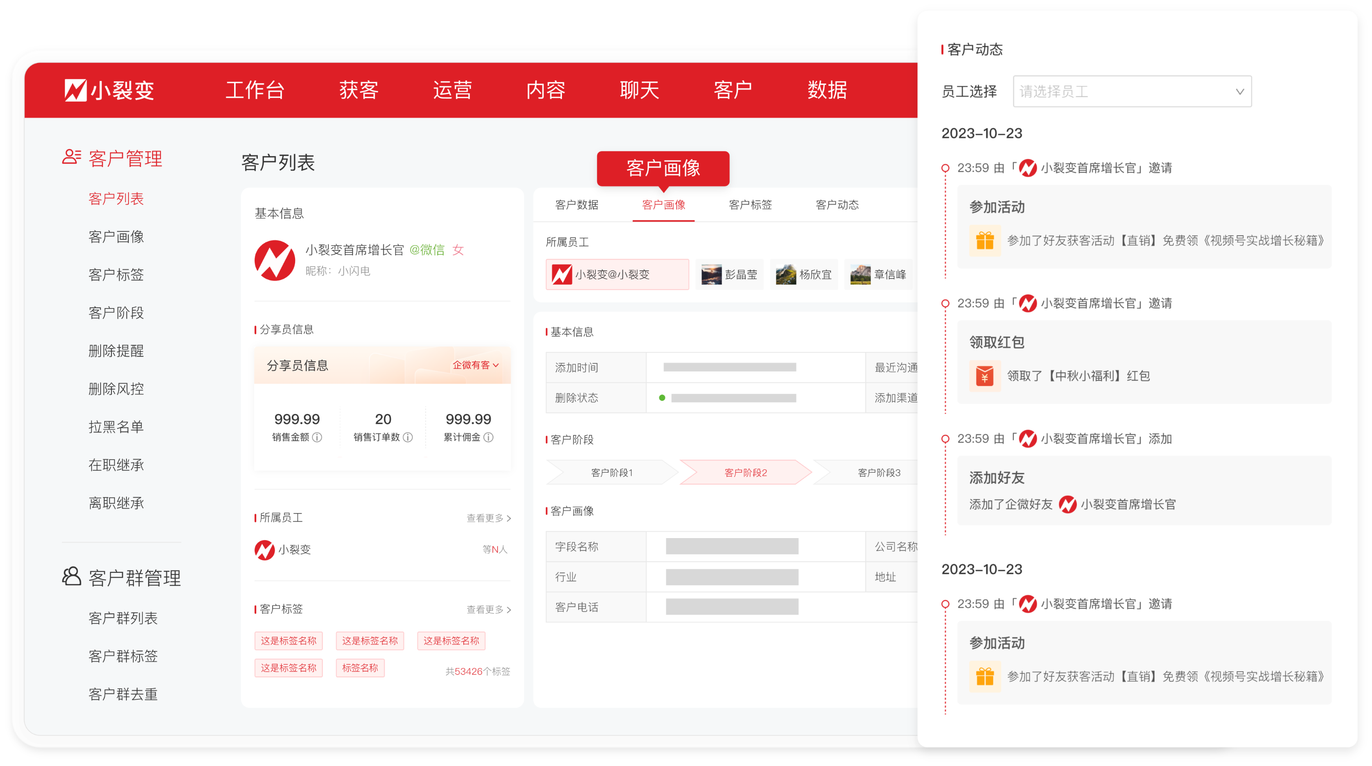
Task: Open 删除风控 in the sidebar
Action: (x=116, y=389)
